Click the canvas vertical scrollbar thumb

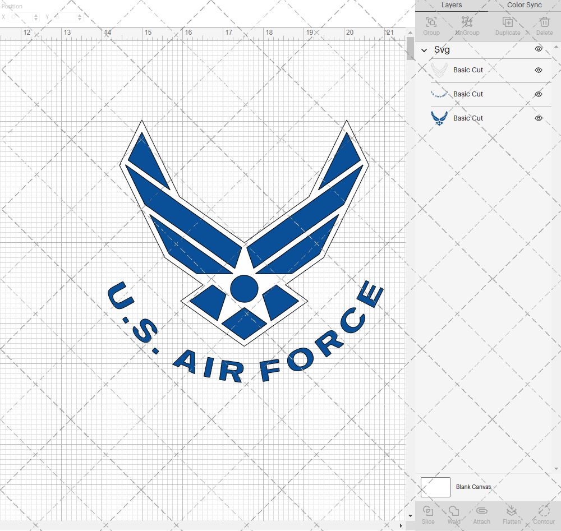point(411,48)
